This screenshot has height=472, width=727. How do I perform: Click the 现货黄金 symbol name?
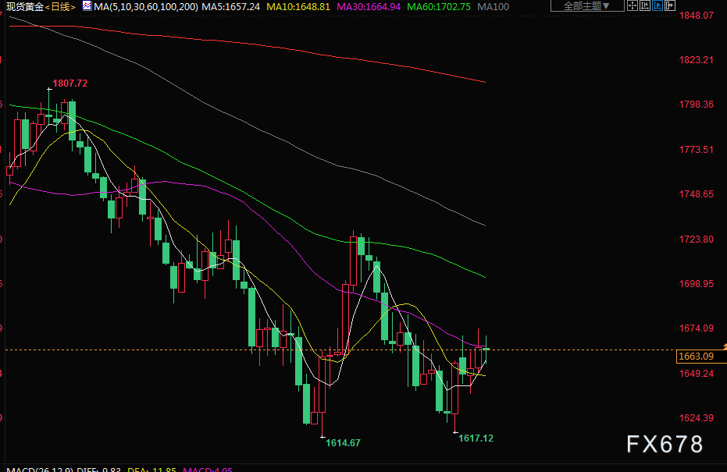pyautogui.click(x=24, y=6)
